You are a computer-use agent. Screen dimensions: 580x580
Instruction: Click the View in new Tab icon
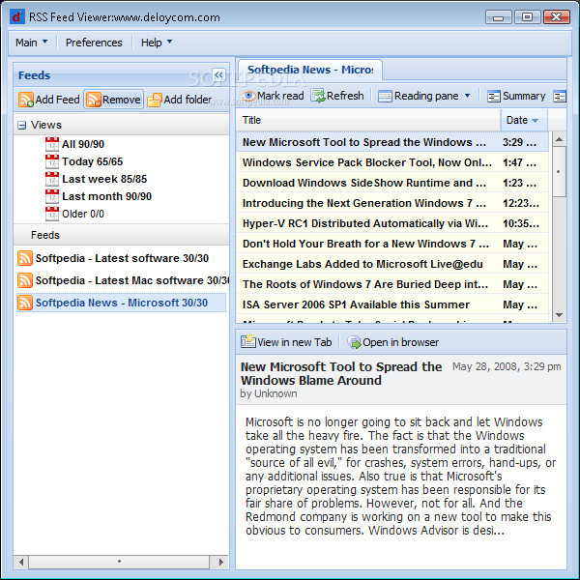pyautogui.click(x=247, y=342)
